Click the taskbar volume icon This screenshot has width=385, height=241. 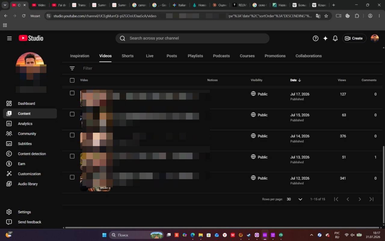[353, 235]
